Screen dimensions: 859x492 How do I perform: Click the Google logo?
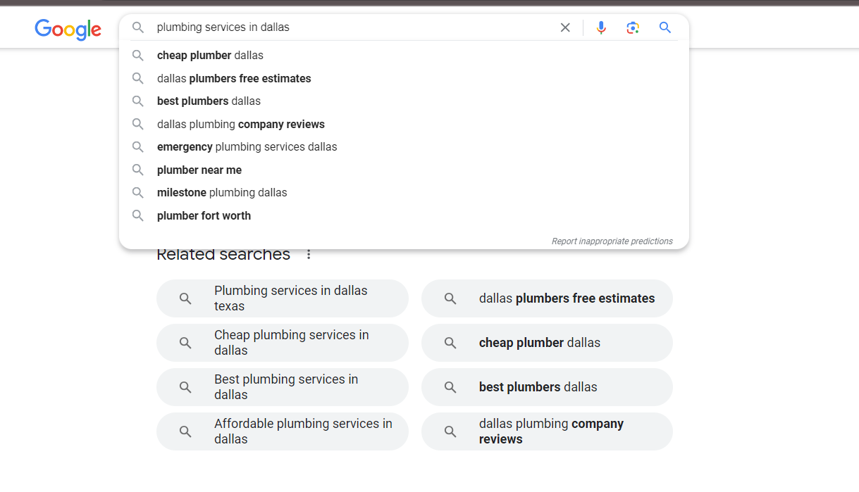68,30
